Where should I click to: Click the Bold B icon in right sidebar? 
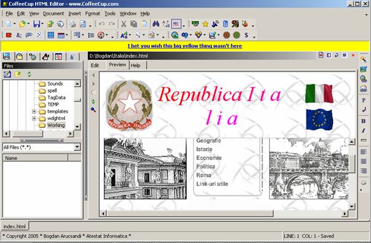364,121
